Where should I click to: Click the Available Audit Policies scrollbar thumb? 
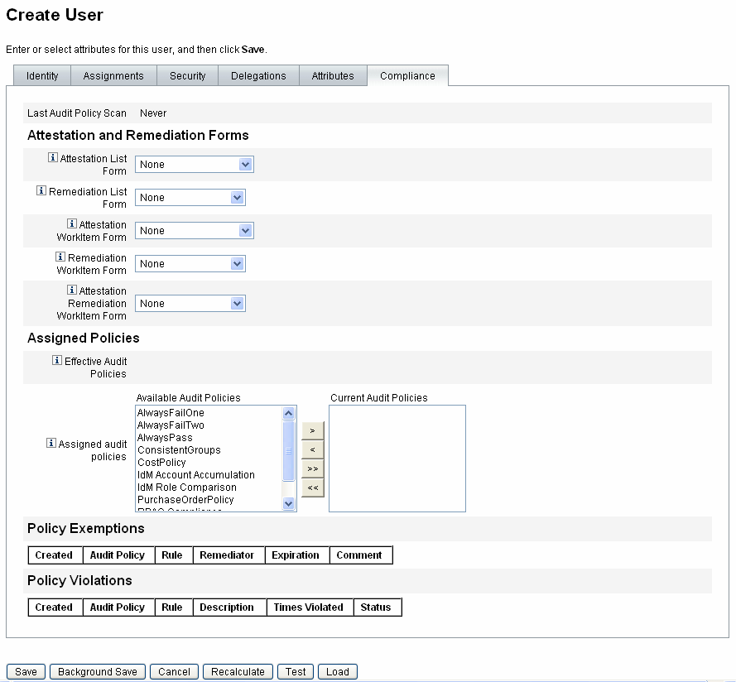(x=289, y=451)
